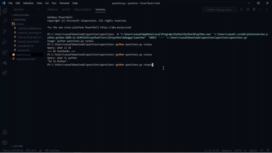Split the terminal panel
This screenshot has width=272, height=153.
[x=248, y=9]
